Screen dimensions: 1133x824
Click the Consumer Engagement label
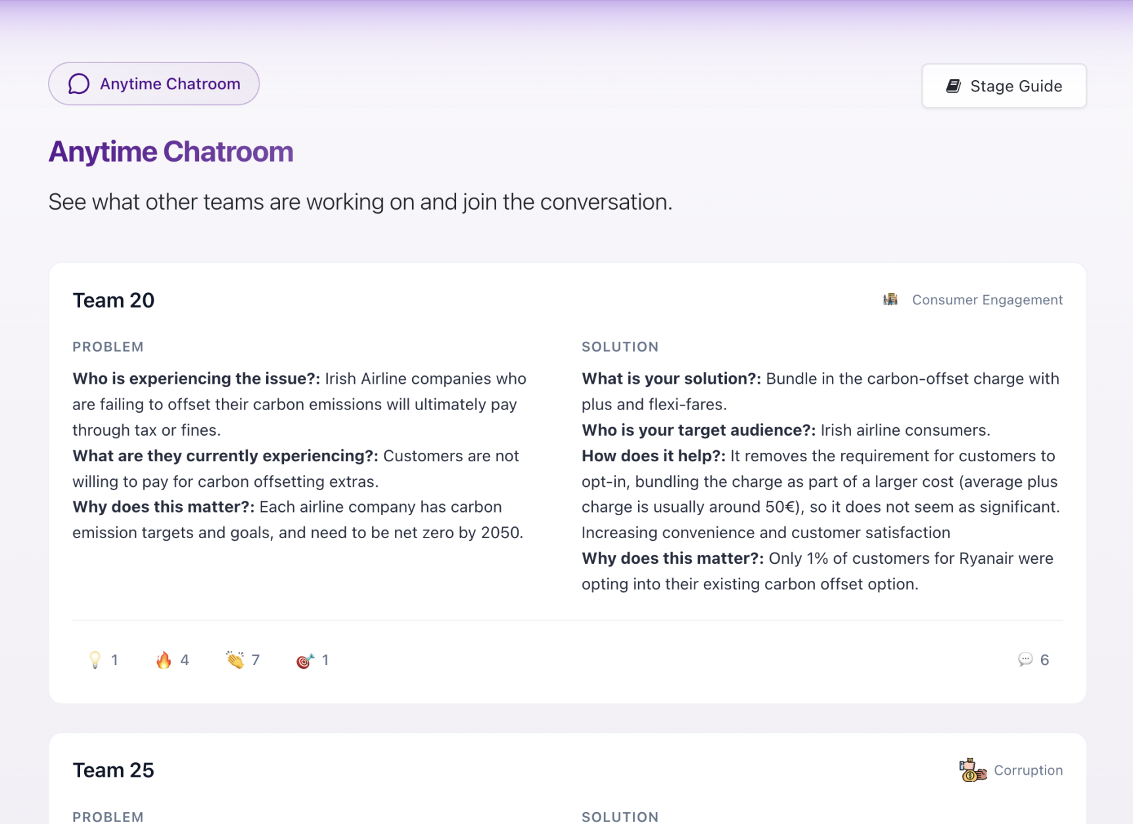tap(987, 300)
